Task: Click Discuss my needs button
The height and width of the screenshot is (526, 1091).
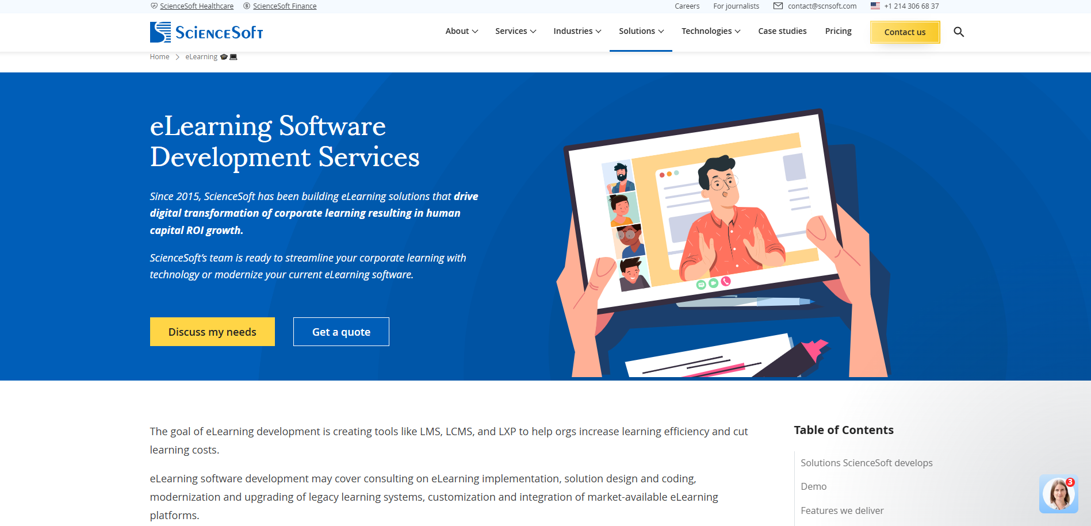Action: tap(212, 332)
